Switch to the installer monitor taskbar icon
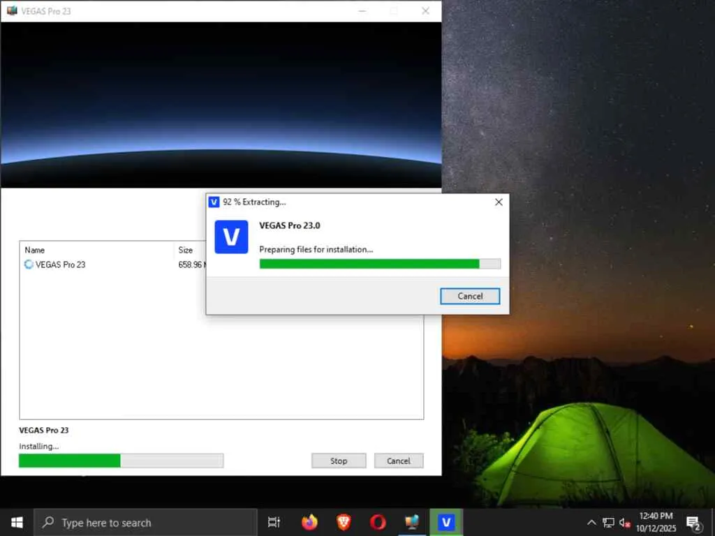The height and width of the screenshot is (536, 715). point(412,522)
